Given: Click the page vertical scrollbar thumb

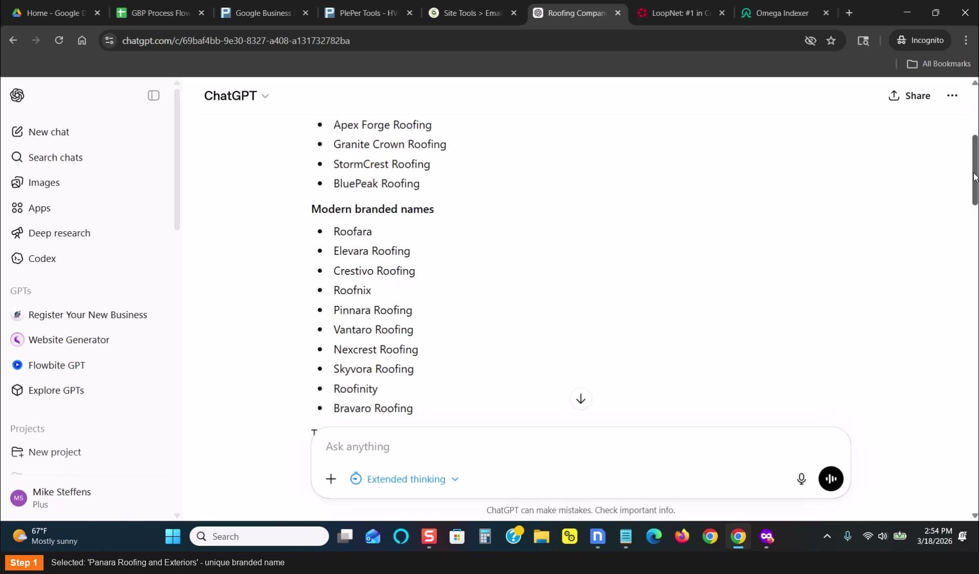Looking at the screenshot, I should point(975,170).
